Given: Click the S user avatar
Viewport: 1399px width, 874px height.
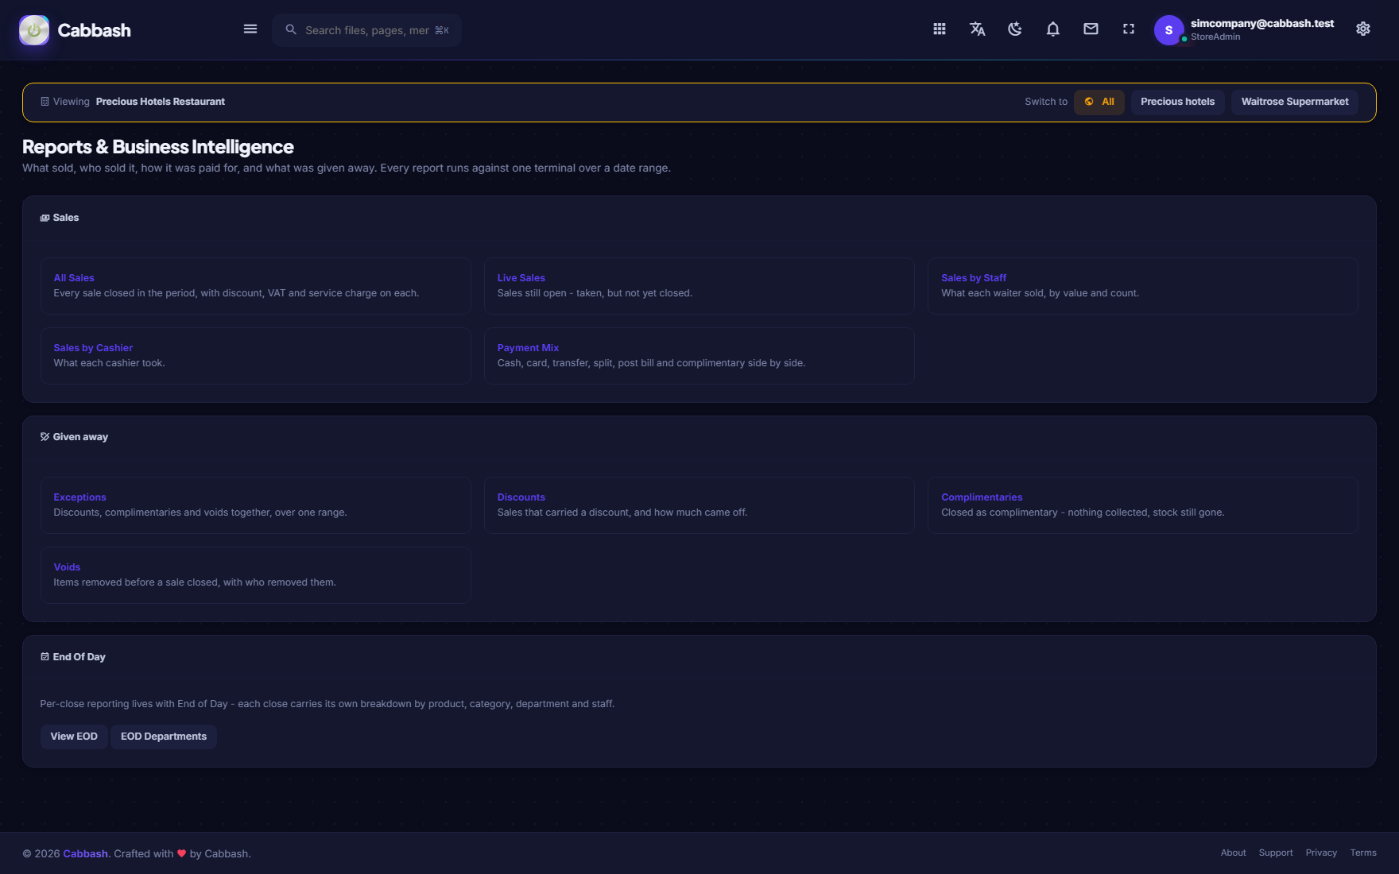Looking at the screenshot, I should (1168, 30).
